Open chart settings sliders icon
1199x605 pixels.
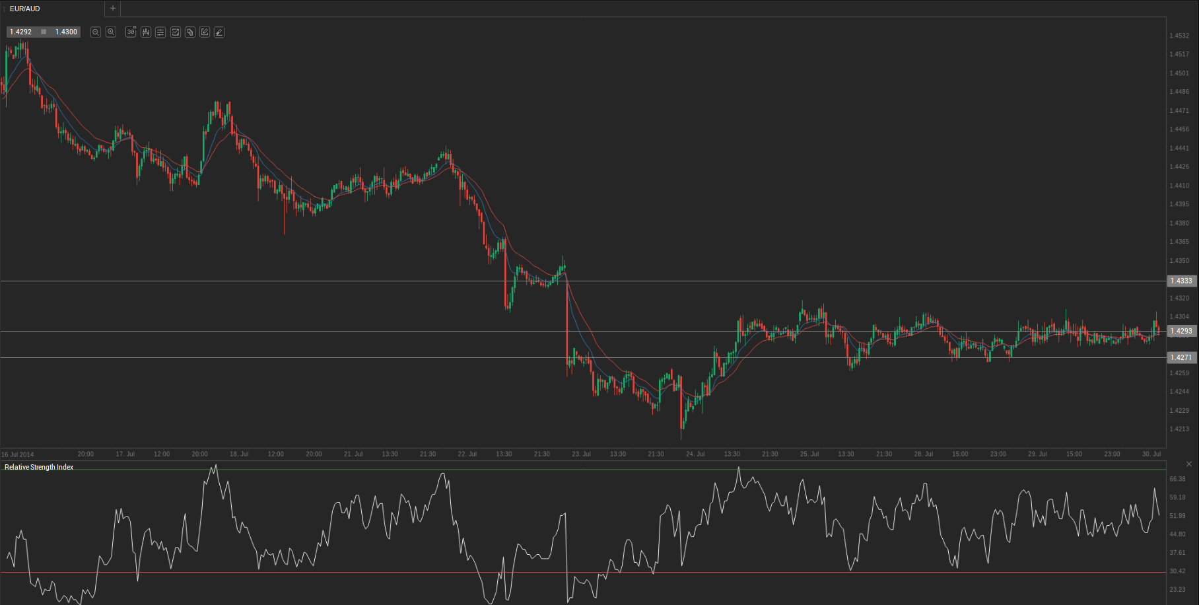(x=160, y=32)
